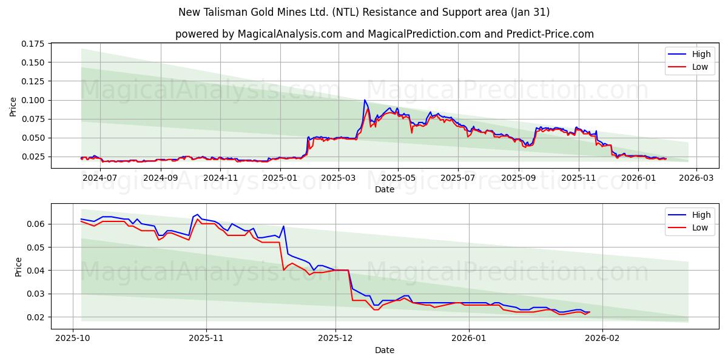Expand the upper chart legend box

[690, 59]
